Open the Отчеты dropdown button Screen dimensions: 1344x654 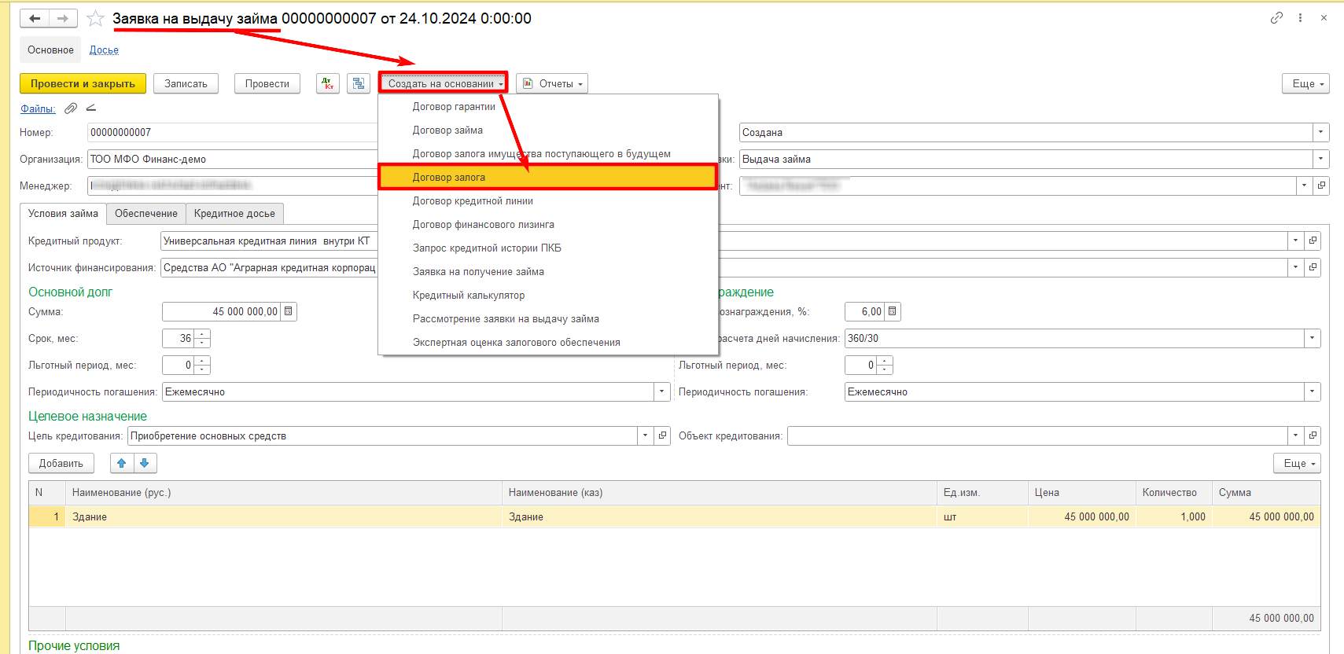pyautogui.click(x=552, y=83)
